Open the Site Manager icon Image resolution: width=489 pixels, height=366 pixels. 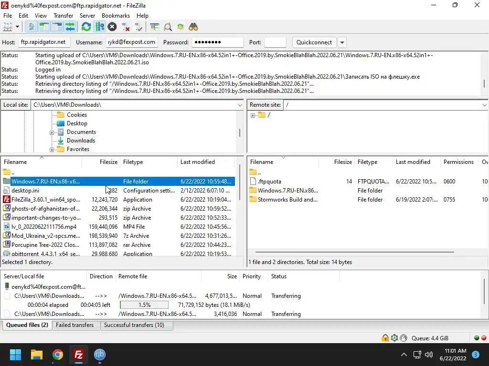point(8,27)
